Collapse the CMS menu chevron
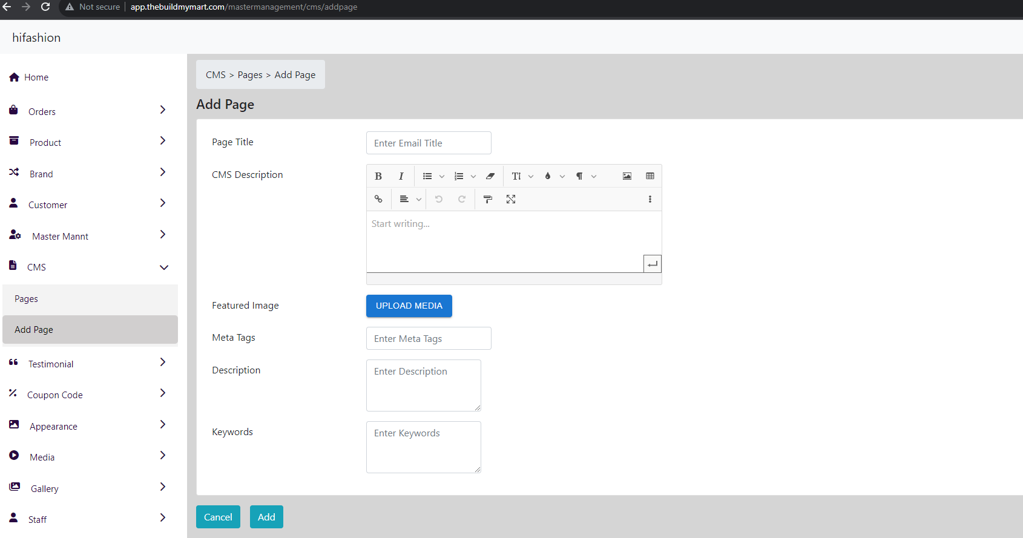1023x538 pixels. pyautogui.click(x=164, y=267)
